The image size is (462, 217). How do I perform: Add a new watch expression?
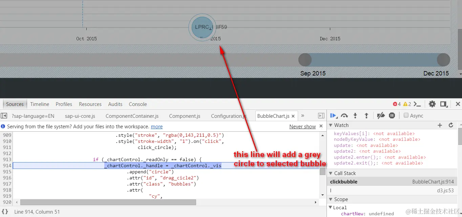coord(440,125)
